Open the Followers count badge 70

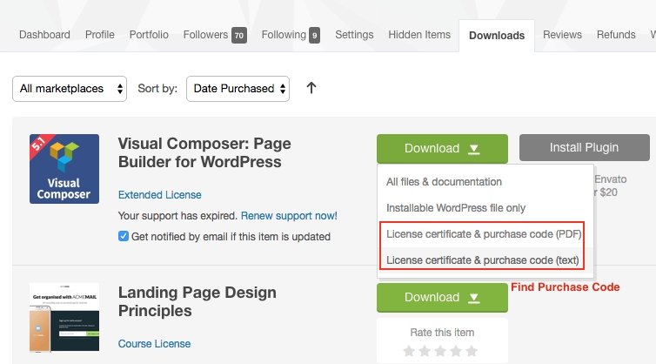(238, 36)
